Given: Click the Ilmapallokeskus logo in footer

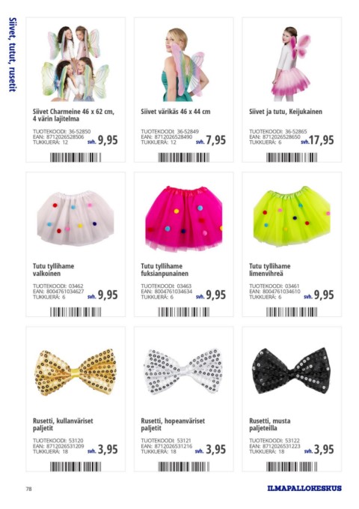Looking at the screenshot, I should point(304,488).
